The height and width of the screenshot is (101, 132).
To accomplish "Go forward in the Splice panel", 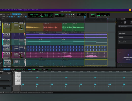I will (122, 22).
